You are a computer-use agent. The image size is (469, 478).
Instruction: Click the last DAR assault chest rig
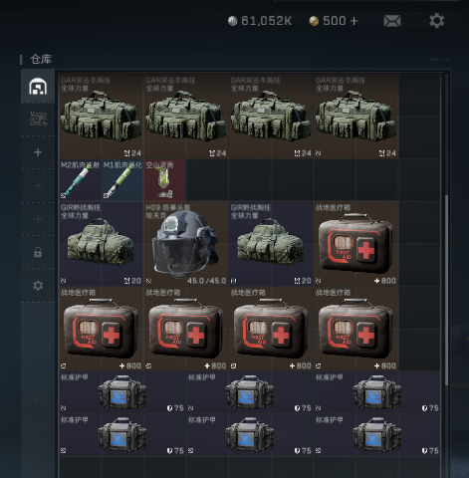[x=356, y=116]
